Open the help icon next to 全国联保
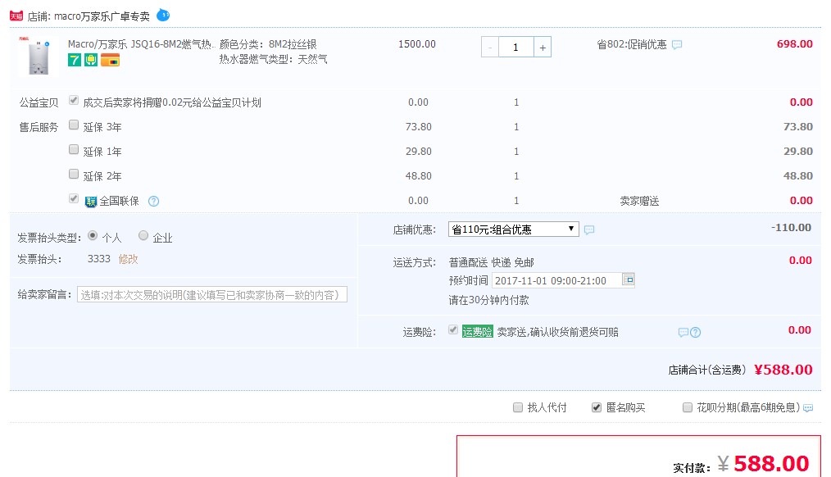831x477 pixels. click(x=152, y=199)
